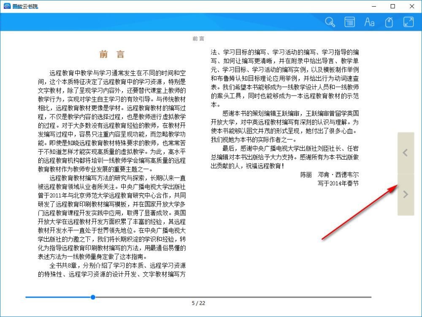
Task: Click the blue progress slider handle
Action: [x=93, y=297]
